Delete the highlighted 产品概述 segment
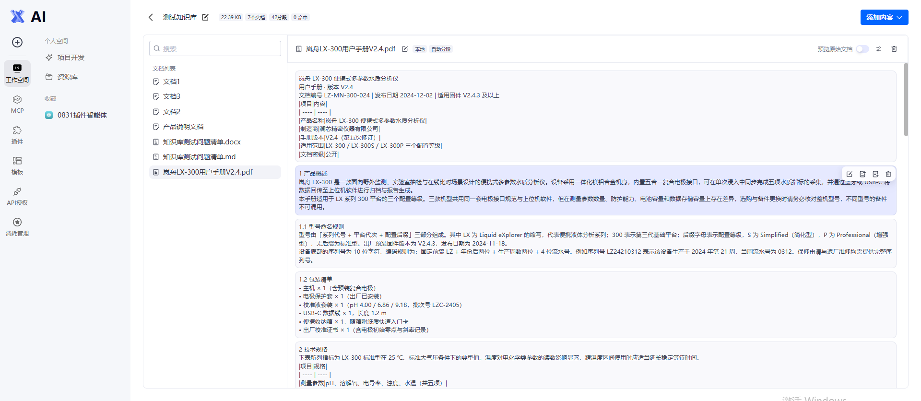921x401 pixels. click(888, 174)
